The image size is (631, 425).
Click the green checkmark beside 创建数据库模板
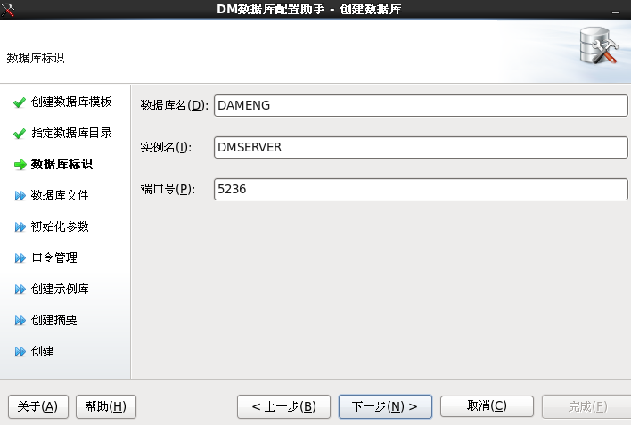pyautogui.click(x=20, y=102)
